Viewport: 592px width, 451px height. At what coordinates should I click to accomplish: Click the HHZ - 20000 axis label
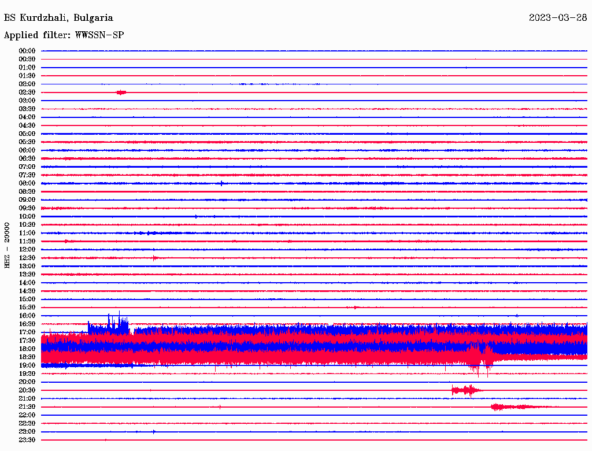click(7, 245)
